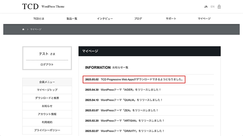The width and height of the screenshot is (243, 136).
Task: Select 利用規約 in the member menu
Action: pyautogui.click(x=47, y=122)
